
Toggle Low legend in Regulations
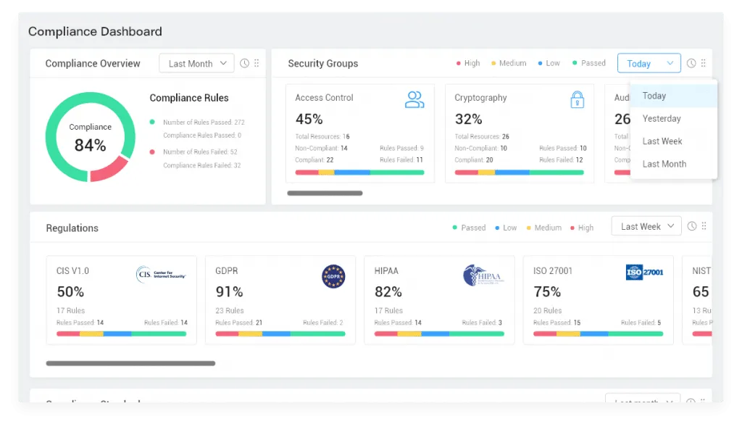[506, 228]
